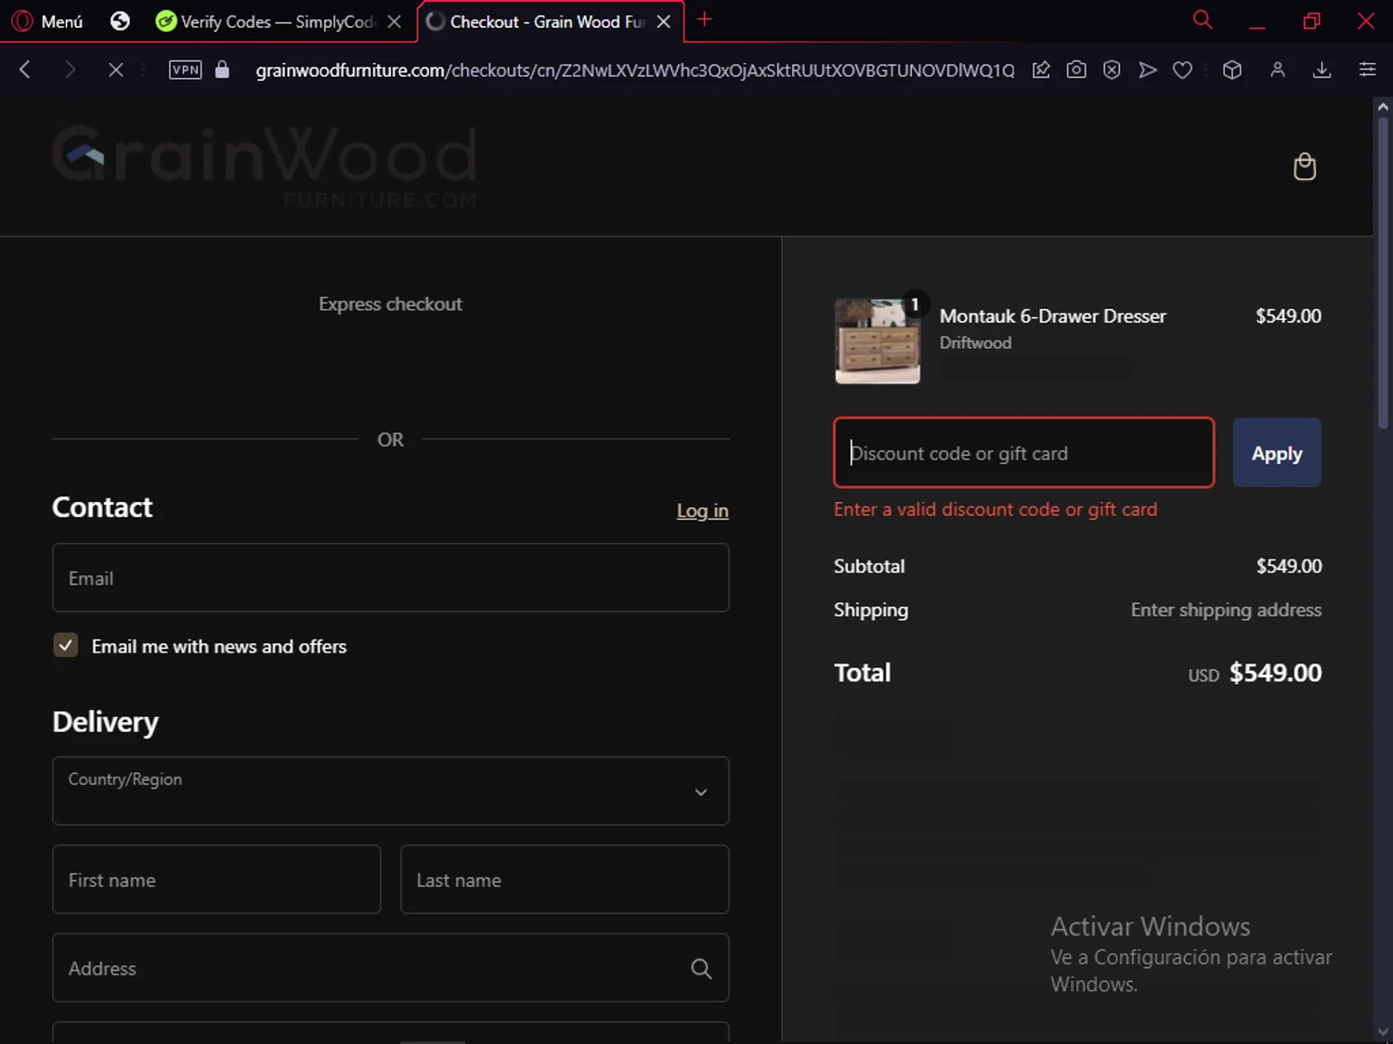Viewport: 1393px width, 1044px height.
Task: Go back to previous page
Action: [x=25, y=70]
